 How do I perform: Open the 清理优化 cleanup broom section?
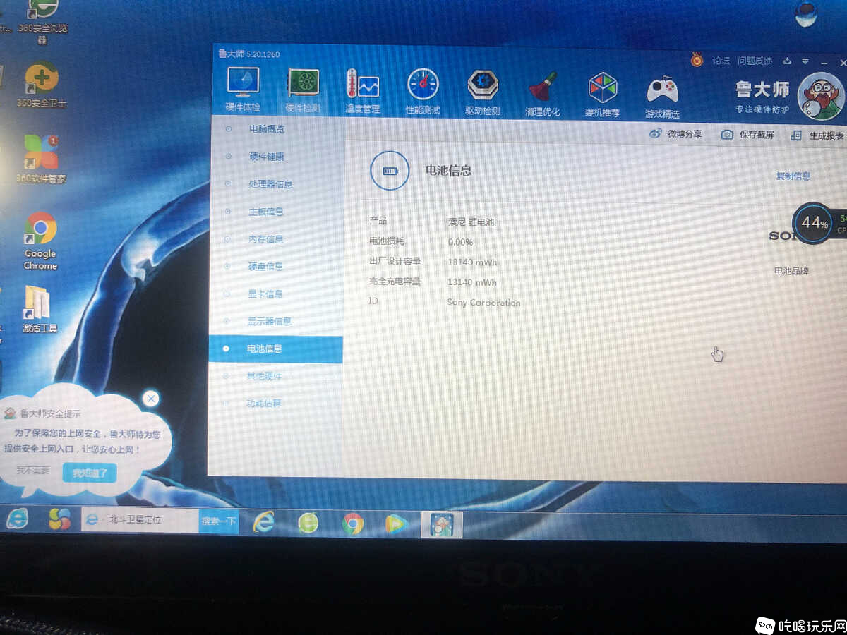click(543, 93)
